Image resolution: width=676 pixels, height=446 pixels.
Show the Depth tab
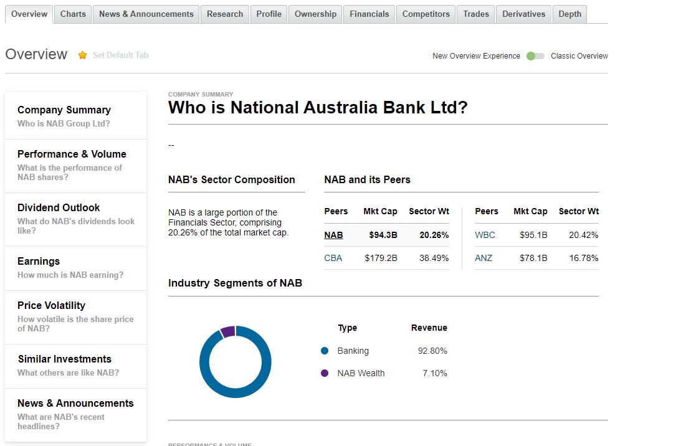(x=569, y=14)
